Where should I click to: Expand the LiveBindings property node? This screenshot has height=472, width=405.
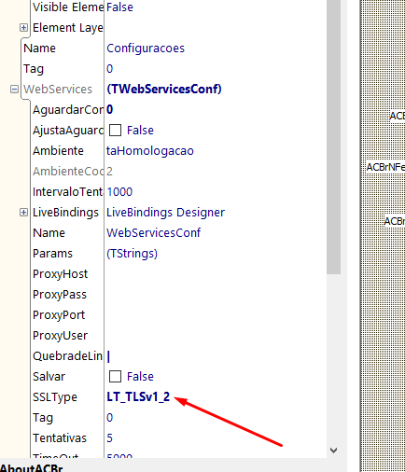click(x=23, y=213)
